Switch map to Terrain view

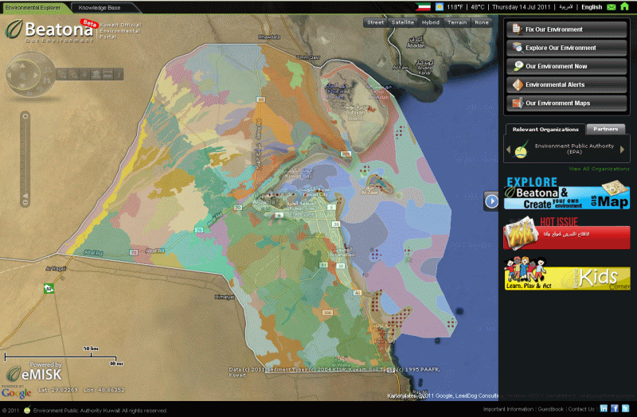point(457,22)
